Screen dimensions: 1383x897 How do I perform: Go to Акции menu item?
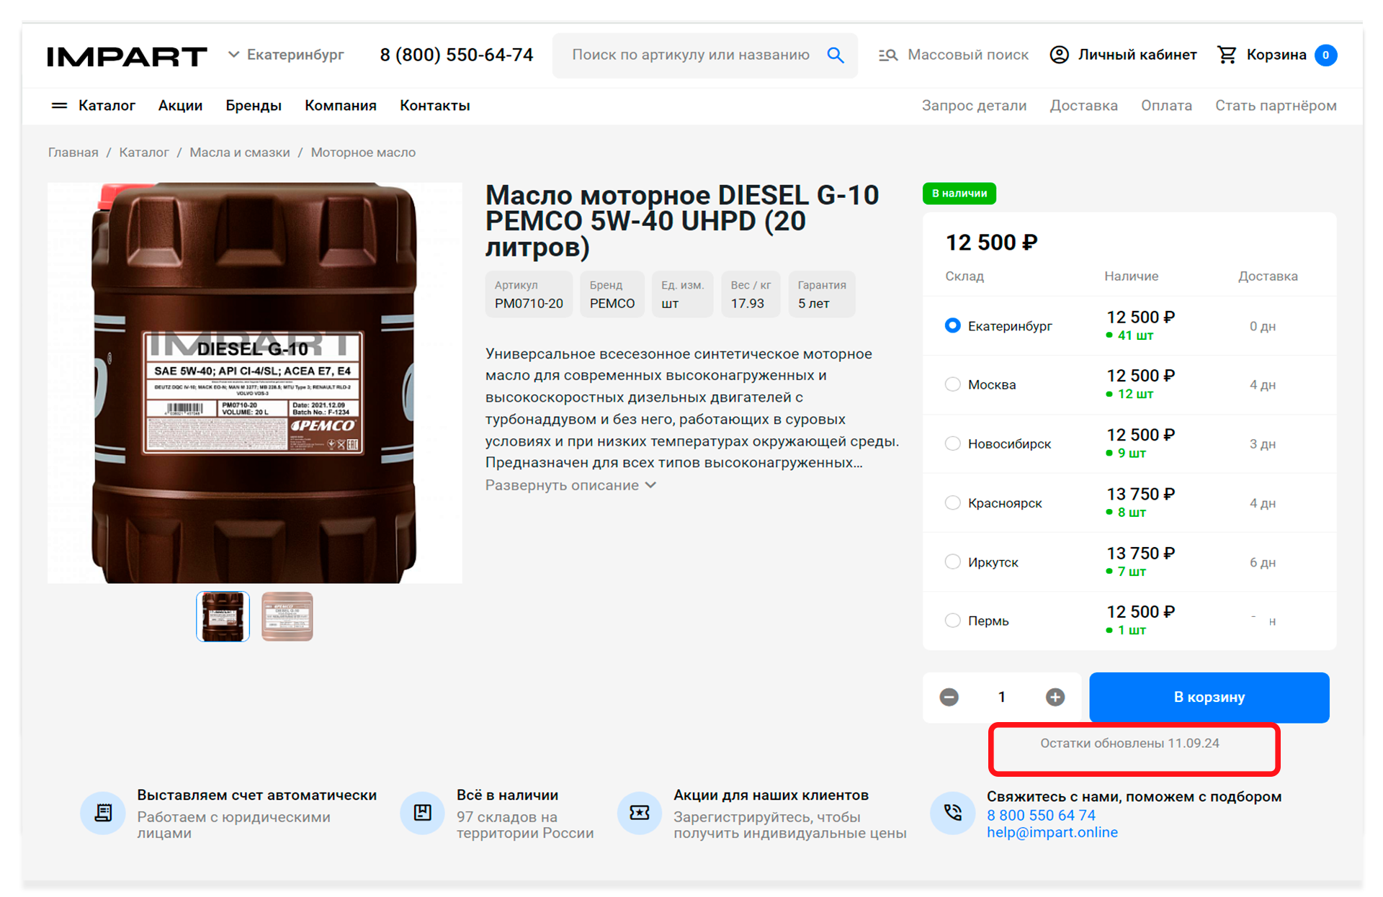coord(180,106)
